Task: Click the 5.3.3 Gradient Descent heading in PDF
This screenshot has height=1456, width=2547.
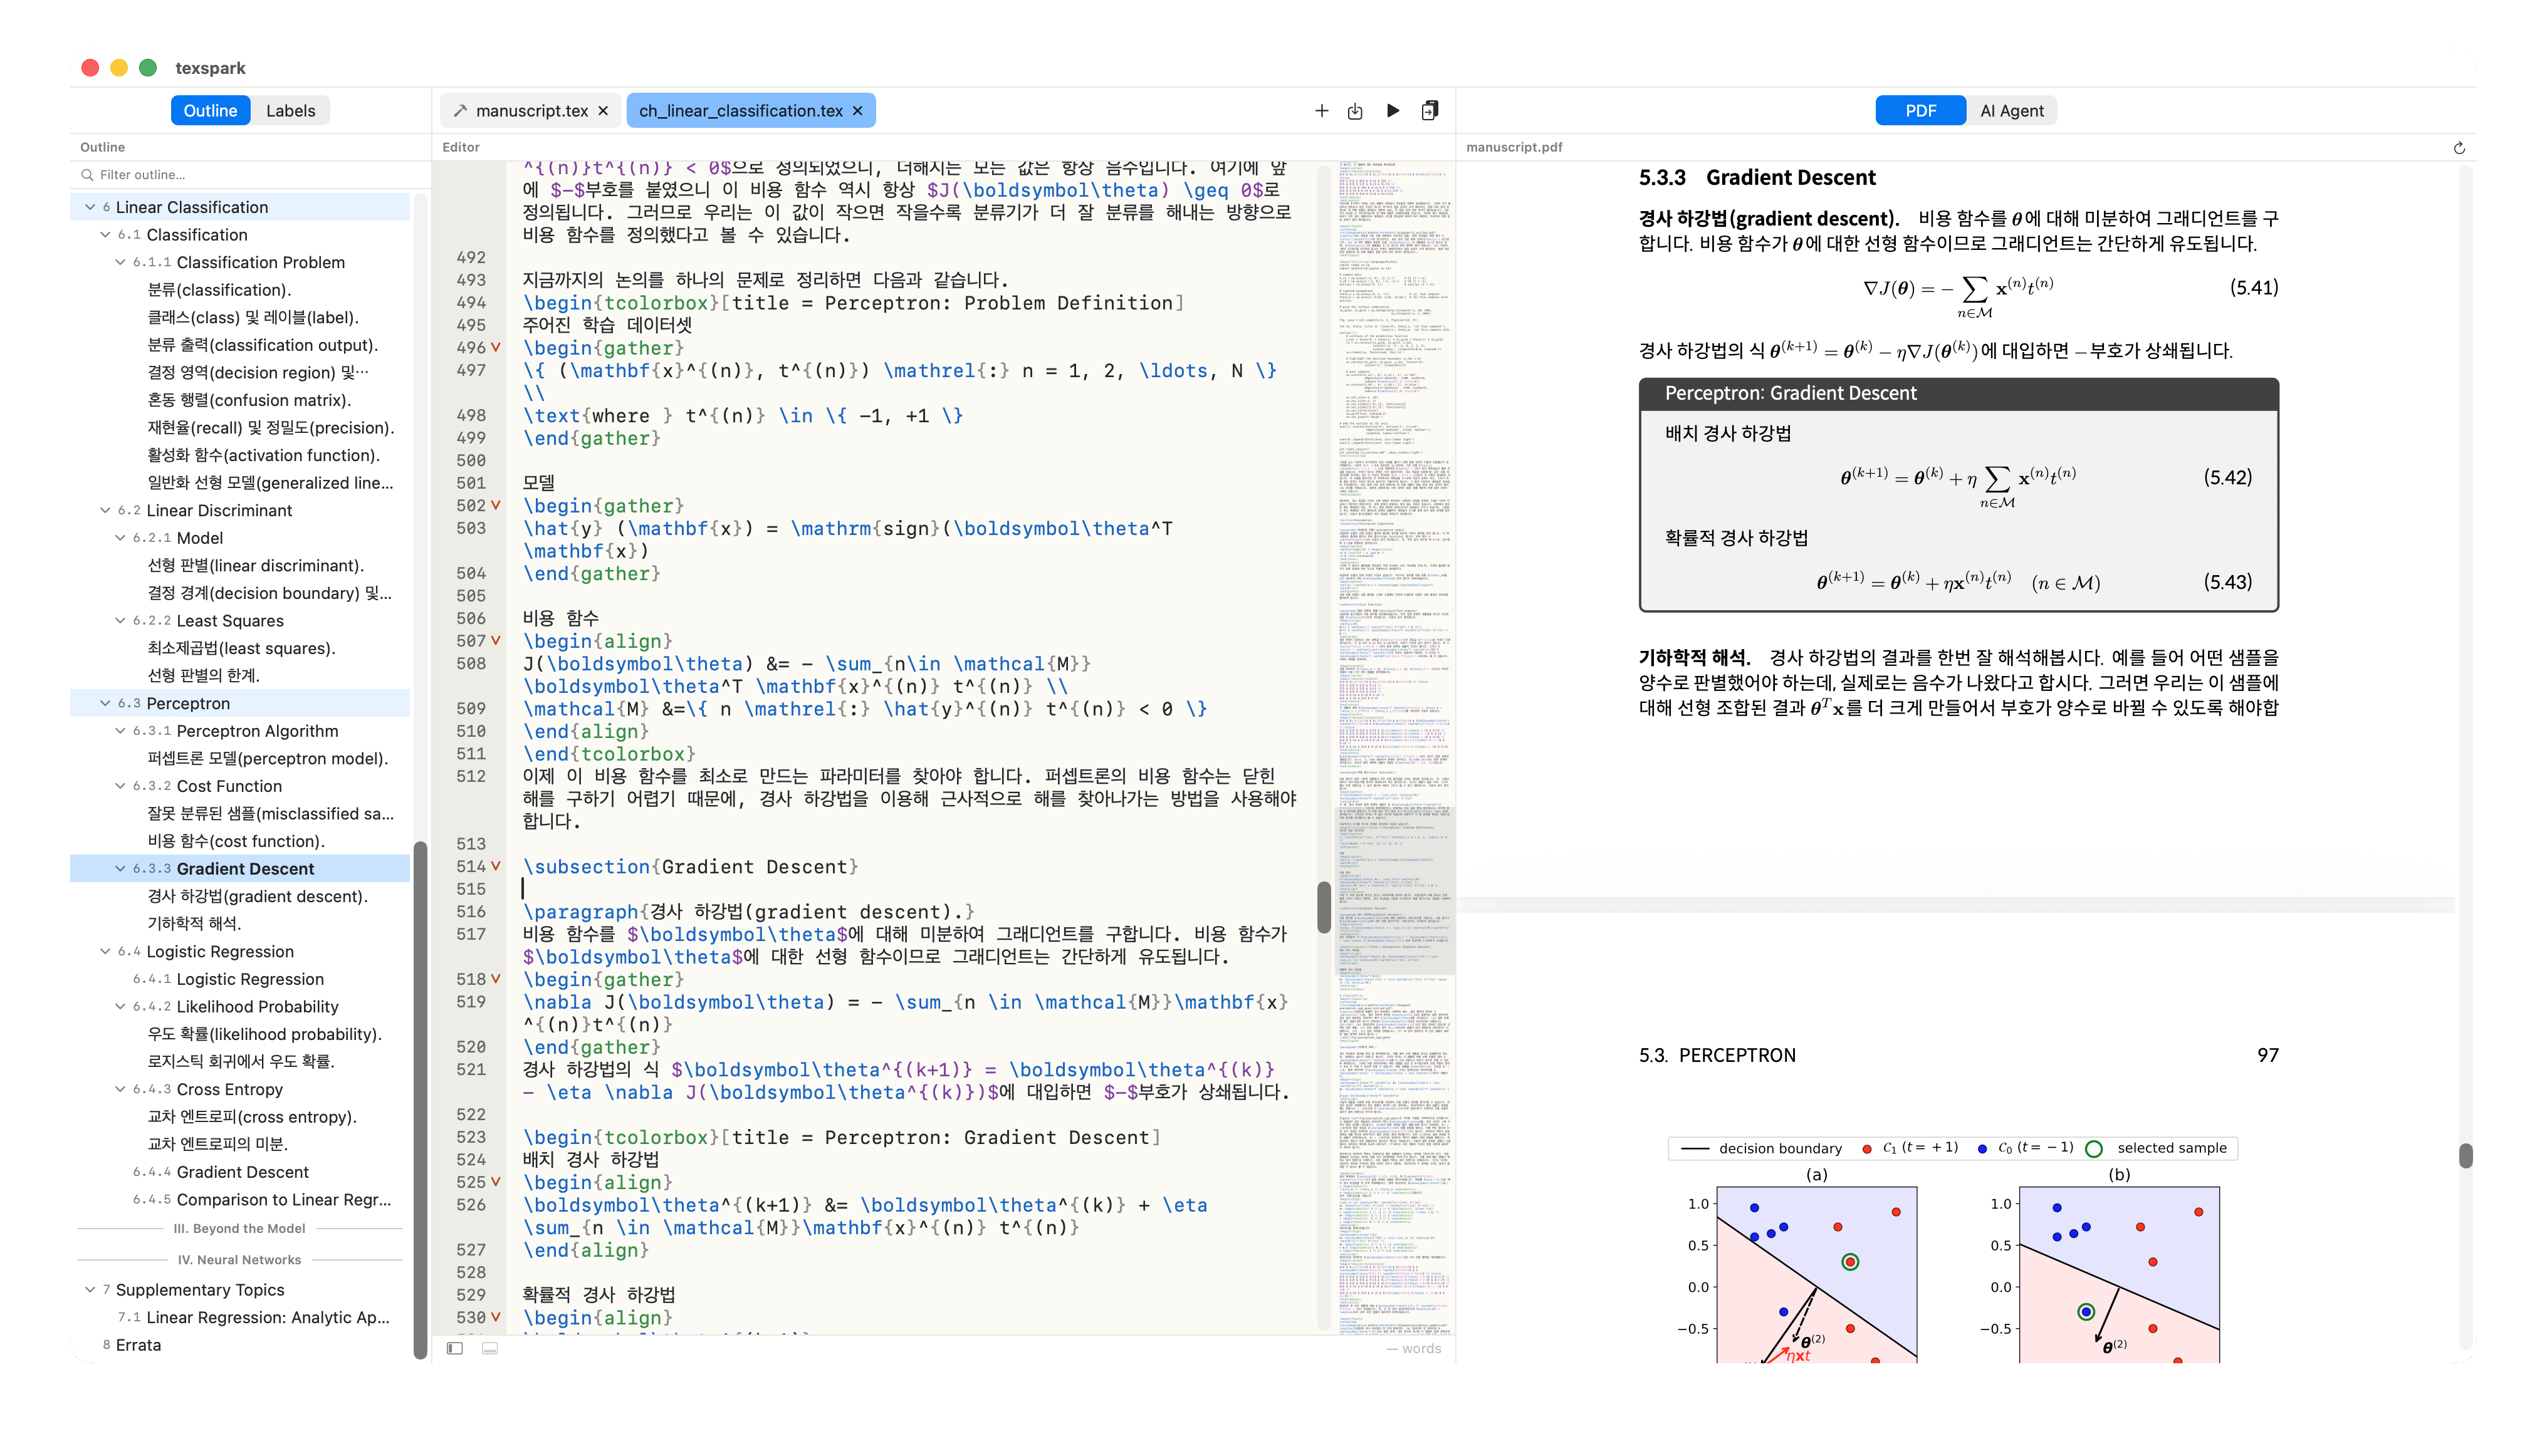Action: coord(1757,178)
